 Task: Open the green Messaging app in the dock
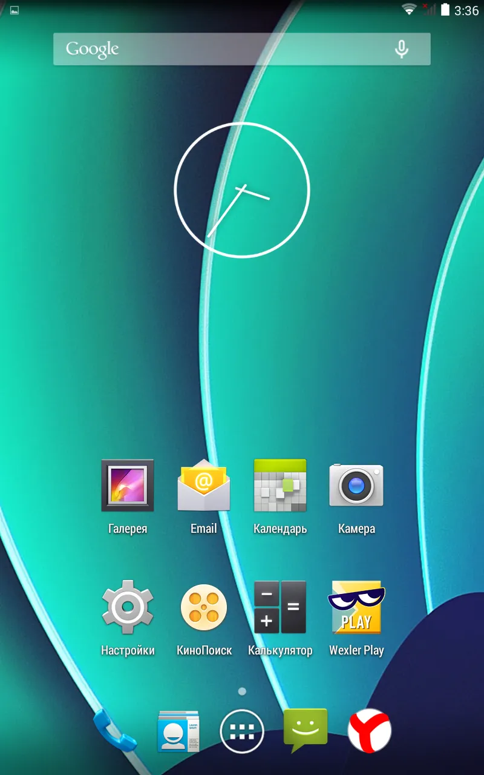(306, 730)
